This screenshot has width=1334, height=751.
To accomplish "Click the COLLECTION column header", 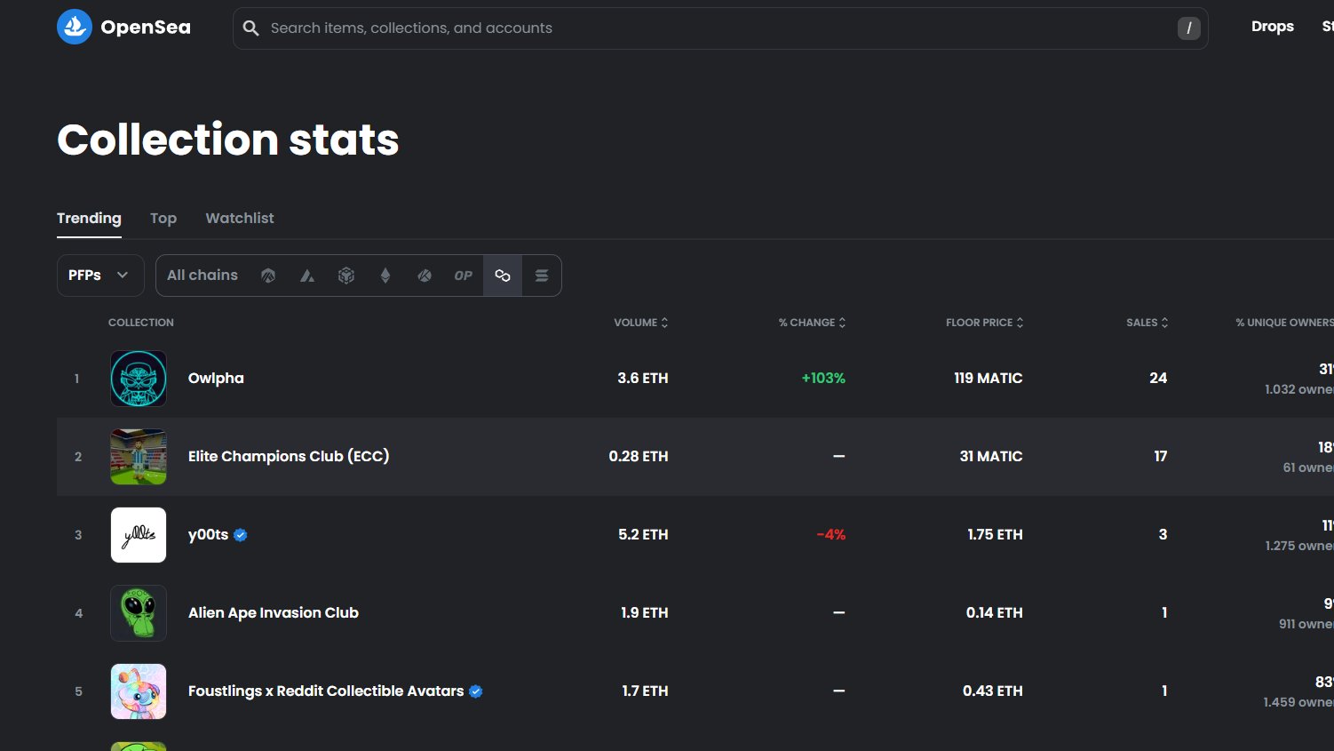I will tap(141, 323).
